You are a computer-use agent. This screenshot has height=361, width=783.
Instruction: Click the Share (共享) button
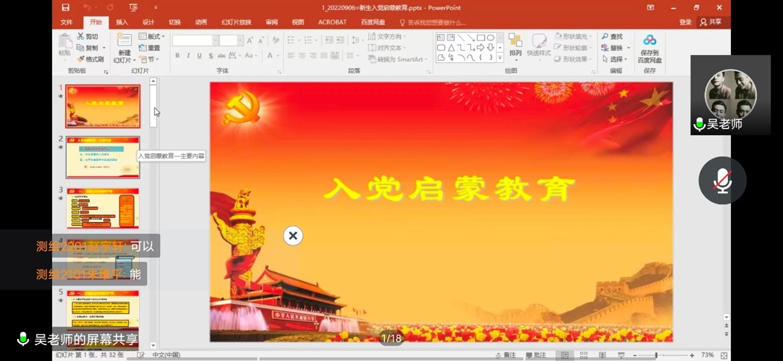[x=711, y=22]
